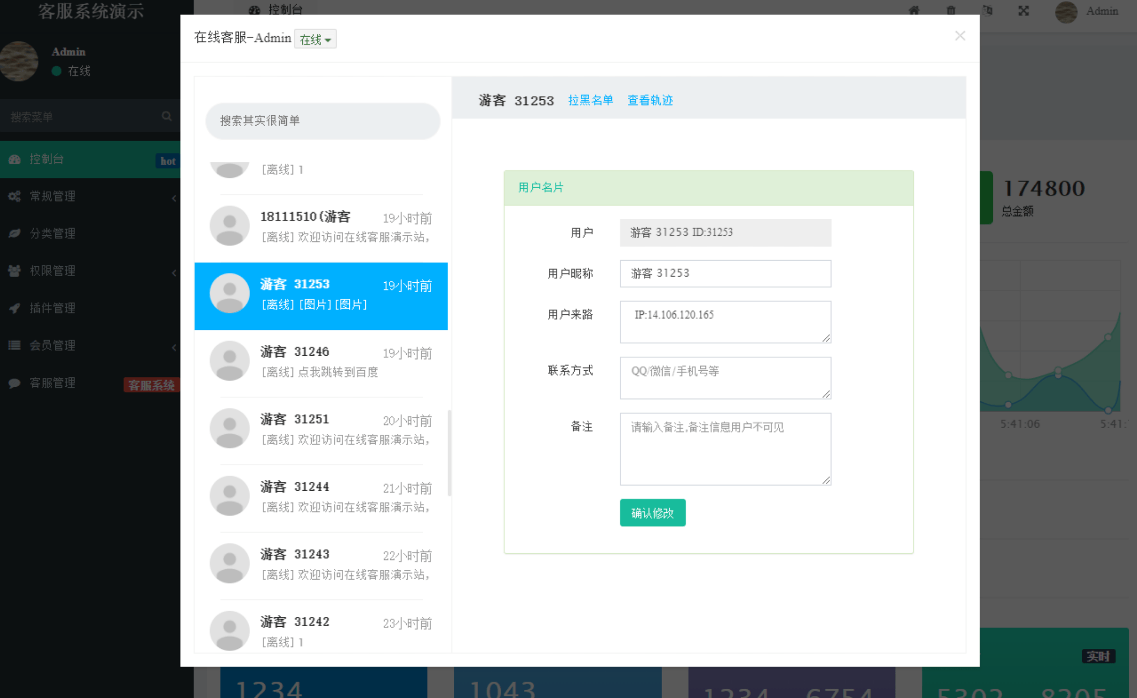This screenshot has height=698, width=1137.
Task: Click the 权限管理 icon in sidebar
Action: click(14, 270)
